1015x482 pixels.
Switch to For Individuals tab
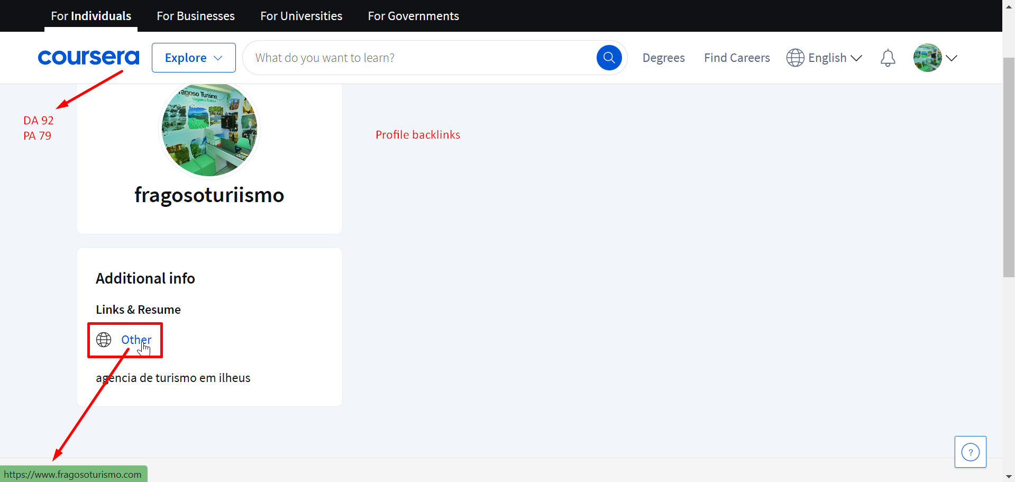pos(91,16)
